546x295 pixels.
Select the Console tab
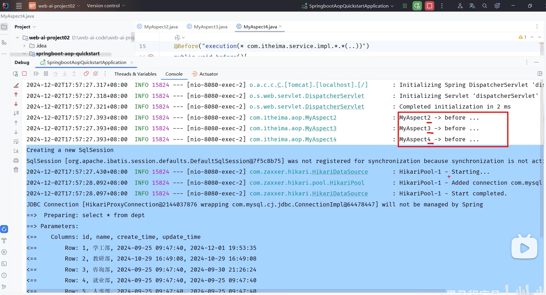tap(174, 74)
